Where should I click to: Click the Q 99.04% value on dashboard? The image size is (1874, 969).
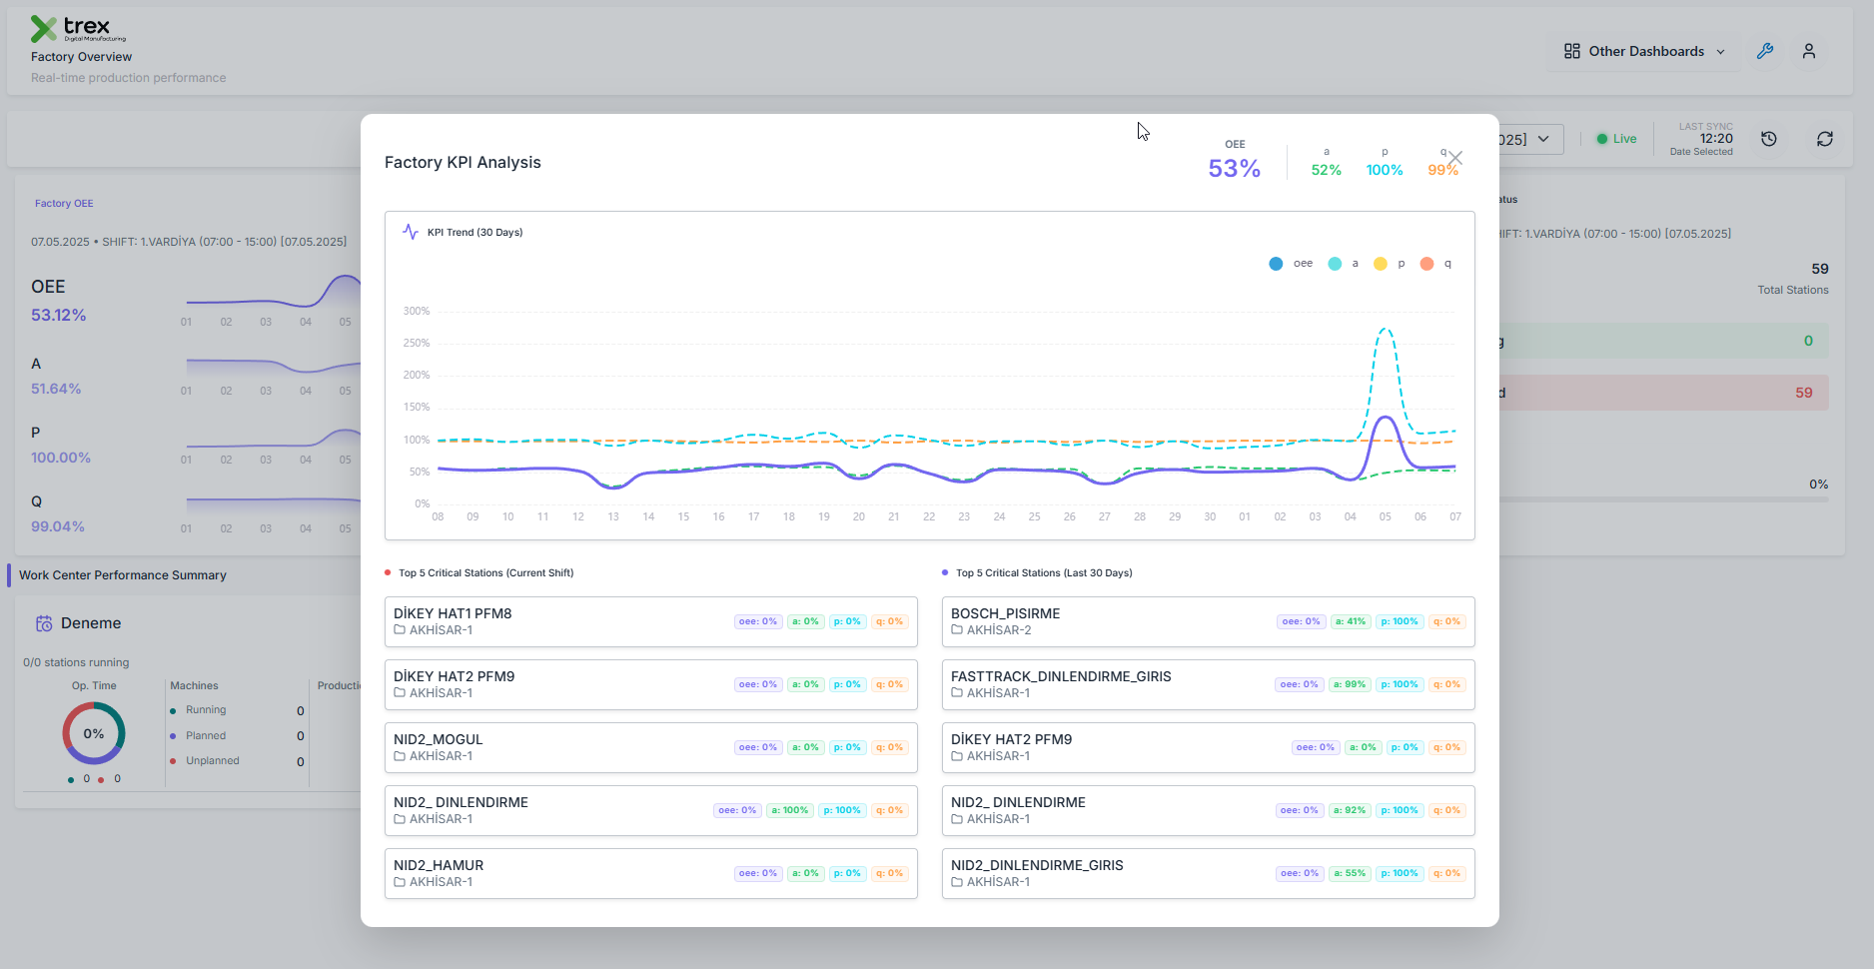pyautogui.click(x=58, y=526)
